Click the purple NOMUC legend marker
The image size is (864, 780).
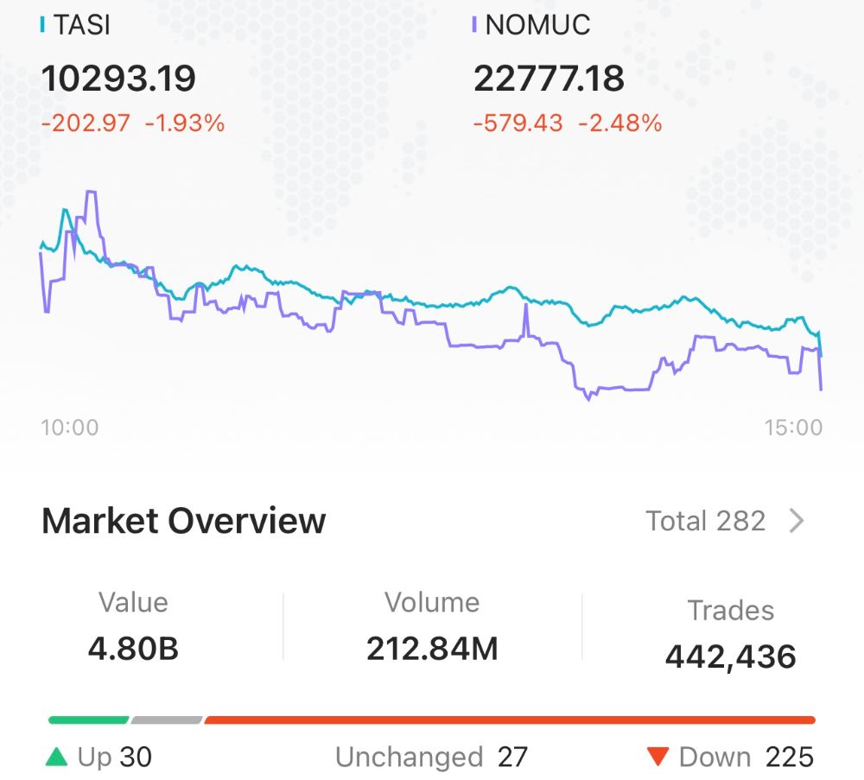click(x=474, y=25)
